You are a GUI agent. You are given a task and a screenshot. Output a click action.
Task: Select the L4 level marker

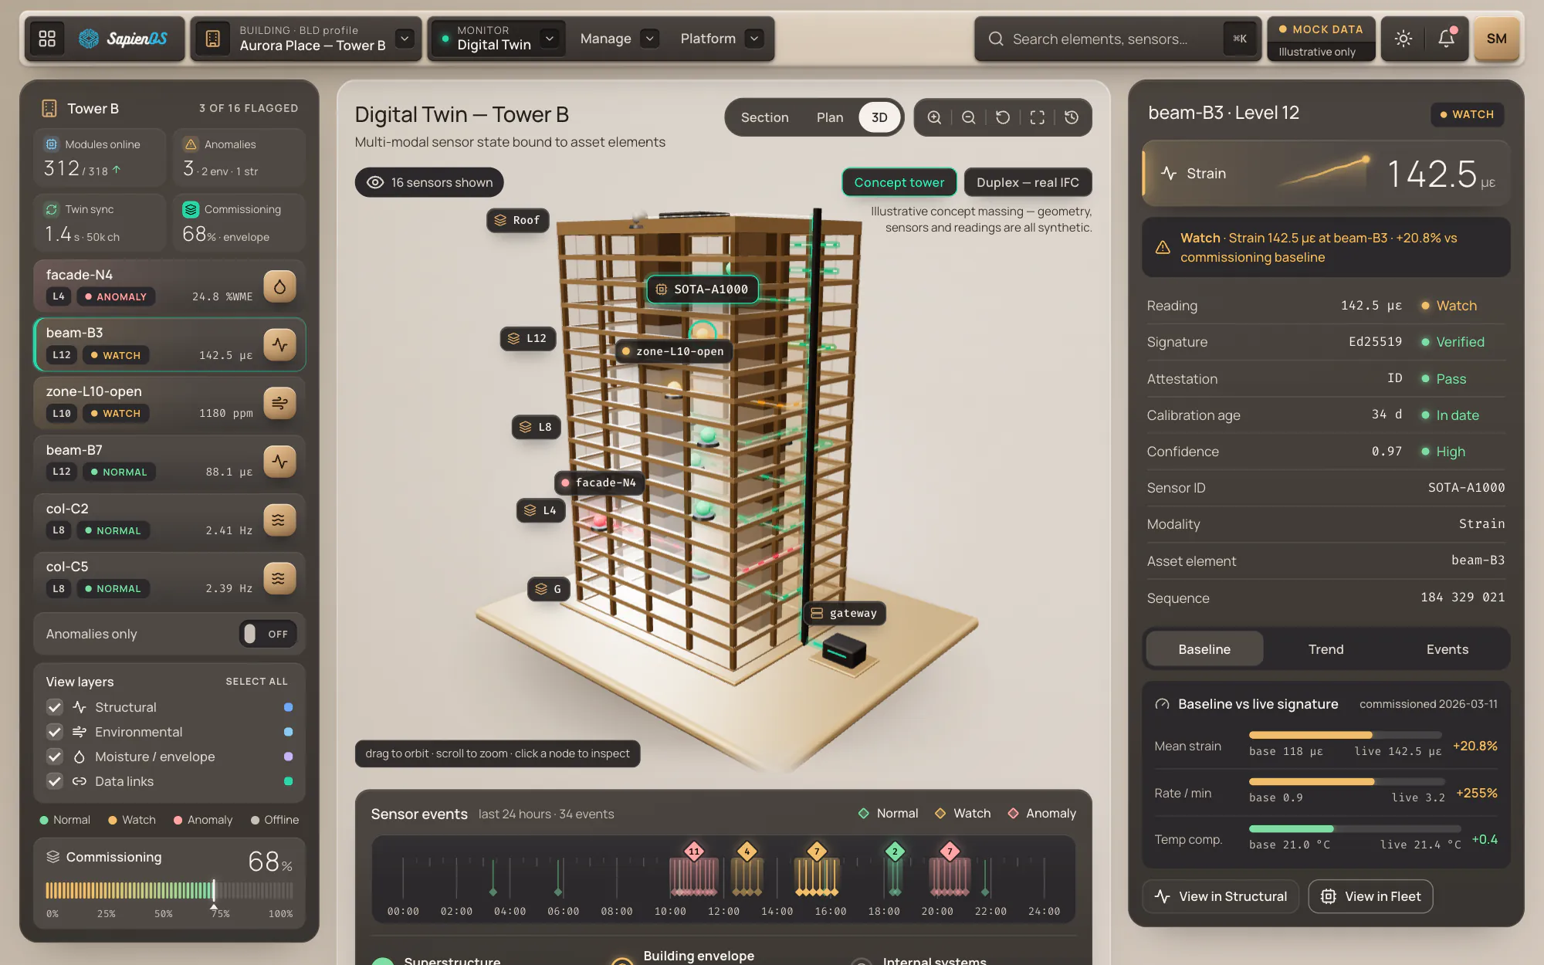point(540,510)
